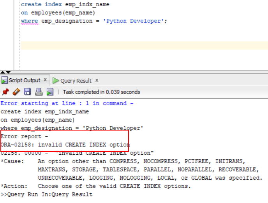Click the 'Python Developer' string in editor
This screenshot has height=203, width=268.
tap(133, 21)
